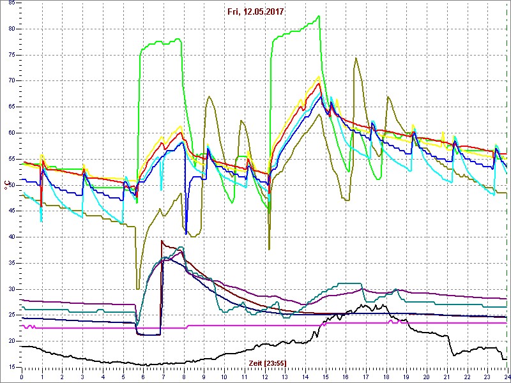511x383 pixels.
Task: Click the x-axis hour label 8
Action: [184, 377]
